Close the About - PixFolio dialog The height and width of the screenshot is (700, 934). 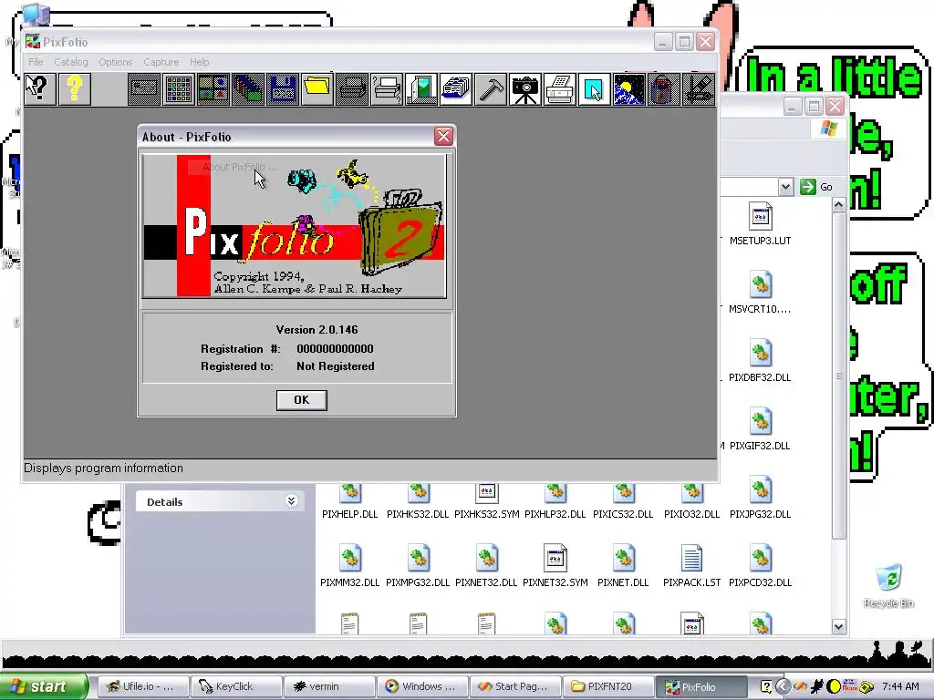(x=444, y=137)
